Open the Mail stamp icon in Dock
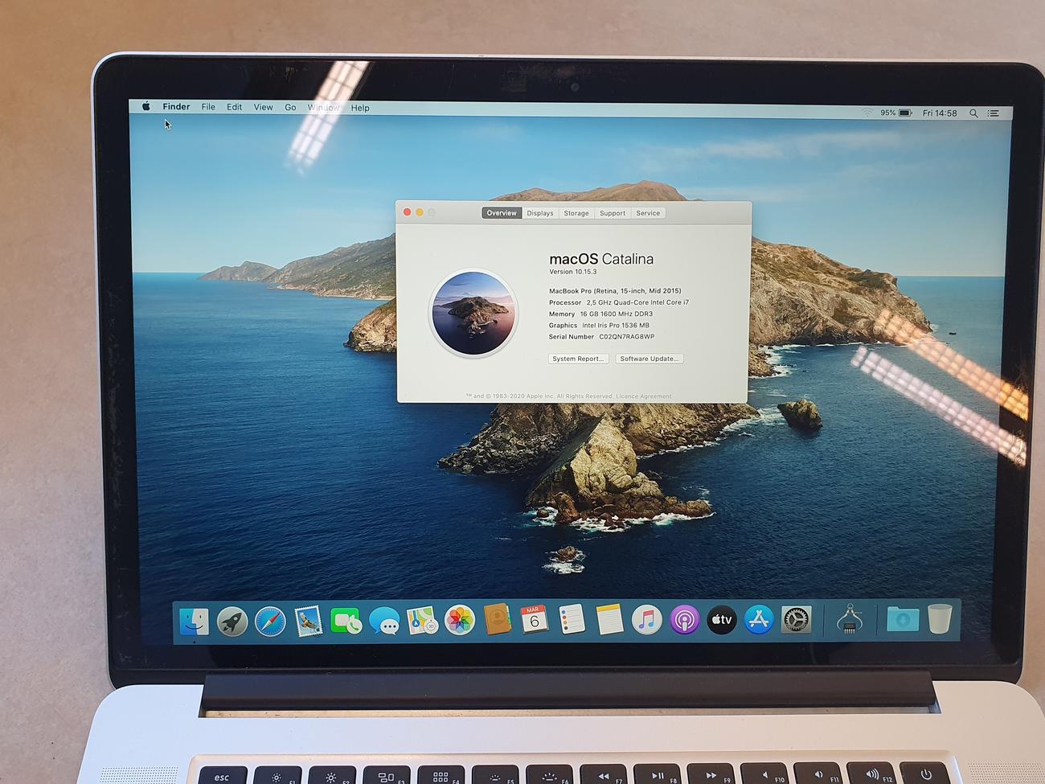This screenshot has height=784, width=1045. coord(308,621)
